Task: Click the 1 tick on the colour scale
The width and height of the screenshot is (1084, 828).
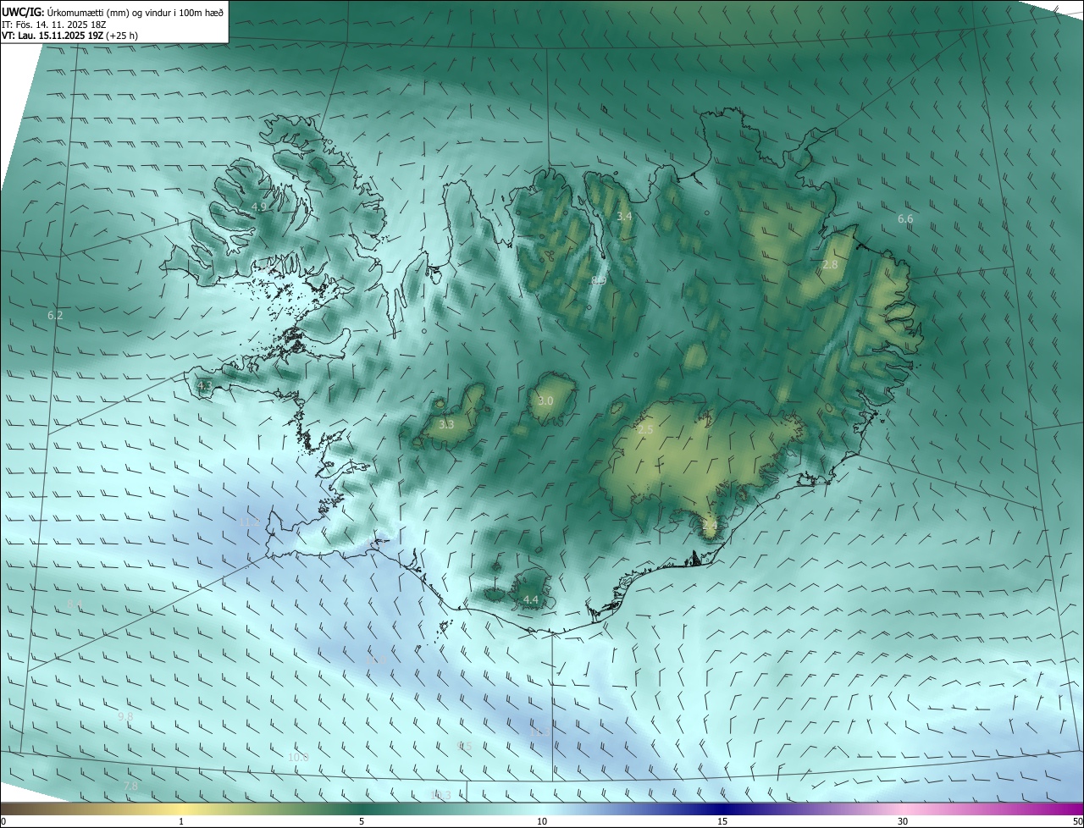Action: [181, 821]
